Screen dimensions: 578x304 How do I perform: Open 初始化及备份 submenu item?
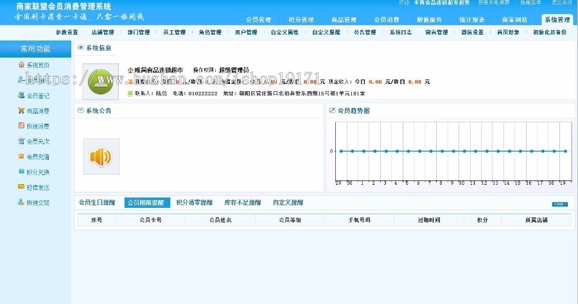coord(550,32)
